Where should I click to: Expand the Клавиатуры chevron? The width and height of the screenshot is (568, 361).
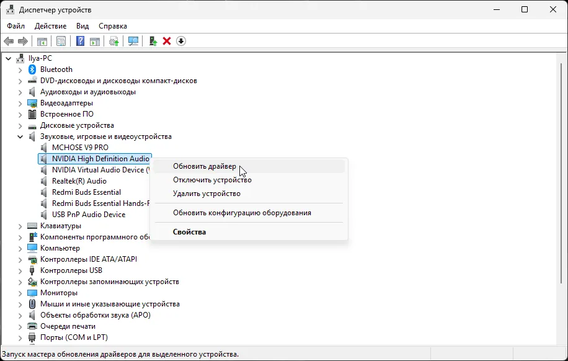pos(20,226)
